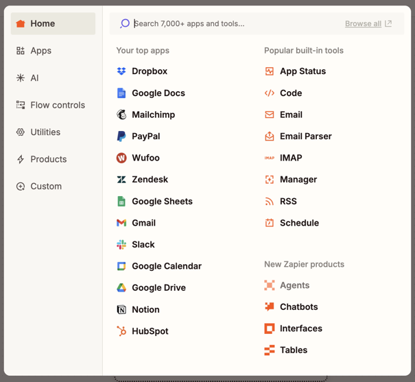Screen dimensions: 415x382
Task: Click the search magnifier icon
Action: pos(125,23)
